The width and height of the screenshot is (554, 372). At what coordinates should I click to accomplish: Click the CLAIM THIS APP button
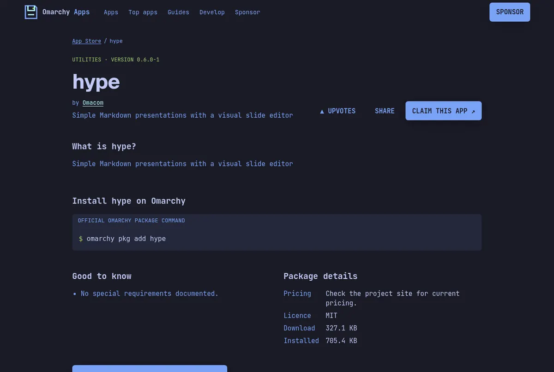pyautogui.click(x=443, y=111)
